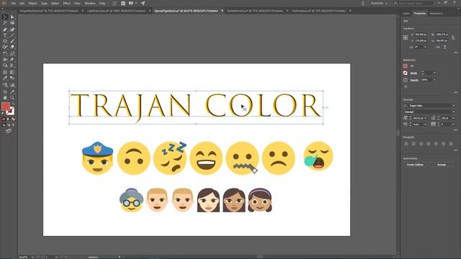The image size is (461, 259).
Task: Select the Rotate tool
Action: coord(5,54)
